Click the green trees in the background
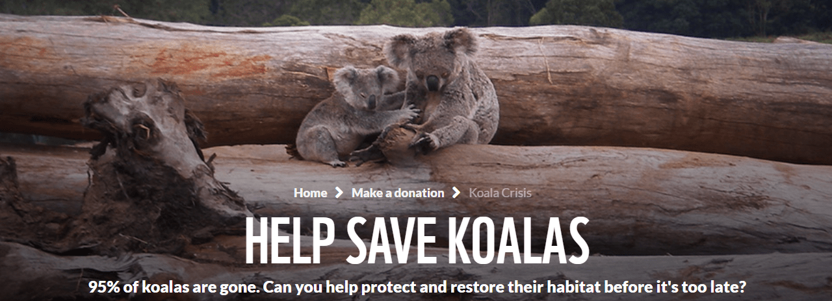Image resolution: width=832 pixels, height=301 pixels. point(416,12)
